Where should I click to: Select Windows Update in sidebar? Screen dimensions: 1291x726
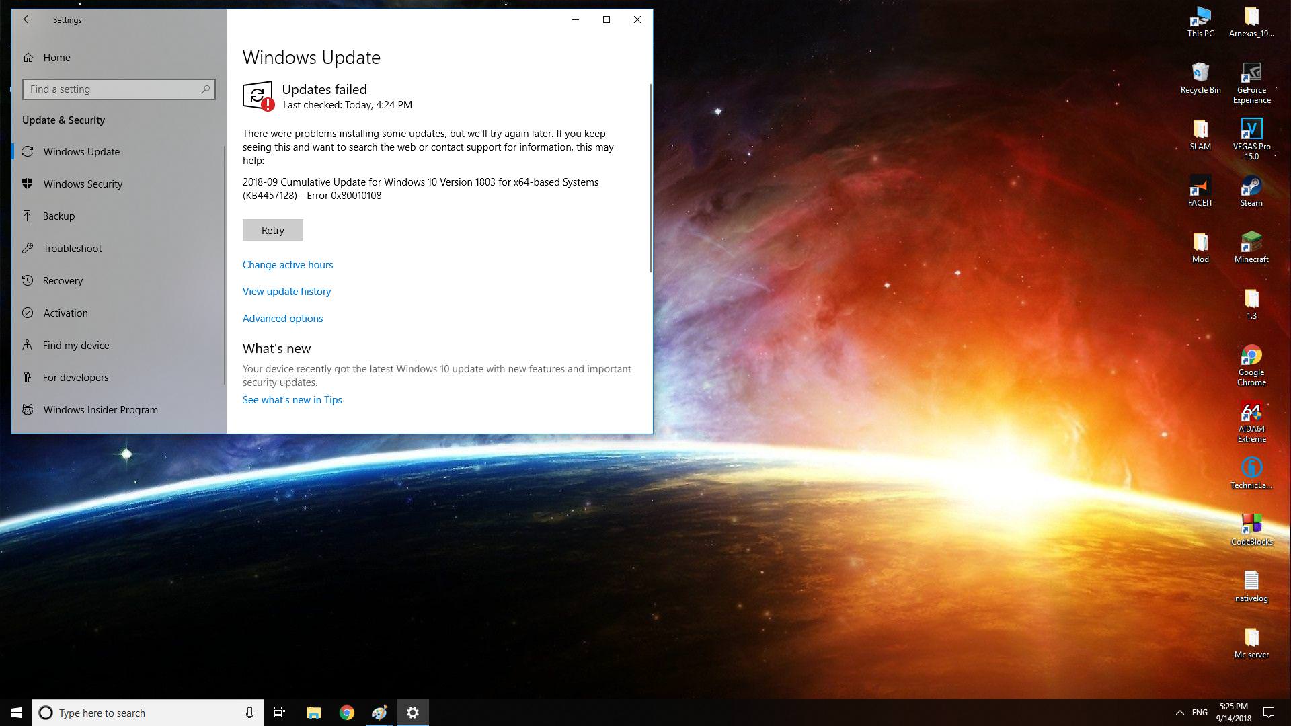click(118, 151)
